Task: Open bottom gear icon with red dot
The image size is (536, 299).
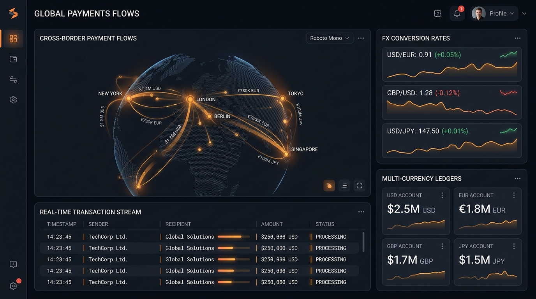Action: 13,286
